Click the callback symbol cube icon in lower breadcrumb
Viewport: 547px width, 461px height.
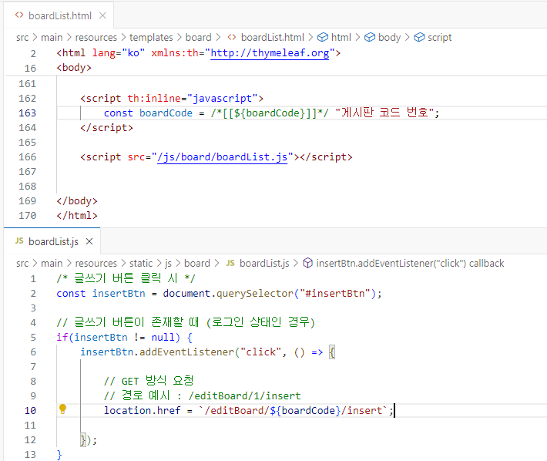tap(307, 263)
